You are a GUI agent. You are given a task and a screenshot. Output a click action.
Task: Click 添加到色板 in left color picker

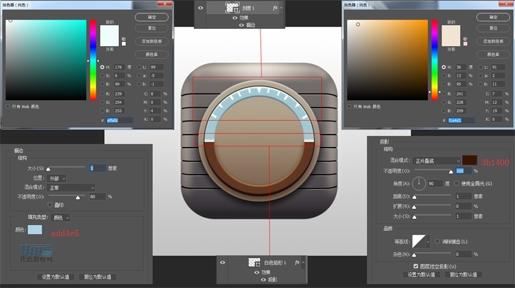click(x=152, y=41)
